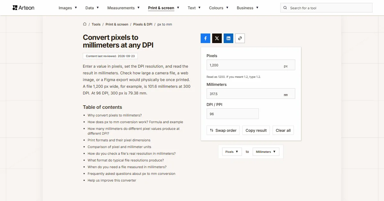Viewport: 384px width, 201px height.
Task: Open the Images menu
Action: pyautogui.click(x=68, y=8)
